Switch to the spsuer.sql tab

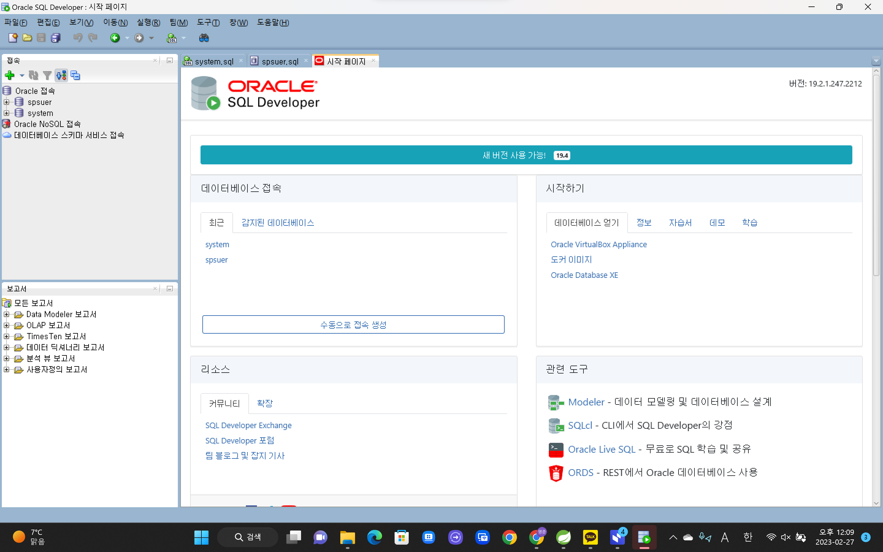[x=280, y=61]
